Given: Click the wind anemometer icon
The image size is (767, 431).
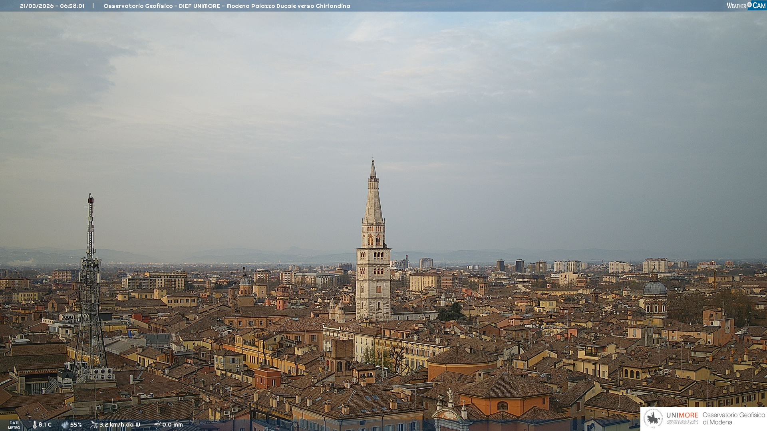Looking at the screenshot, I should 94,425.
